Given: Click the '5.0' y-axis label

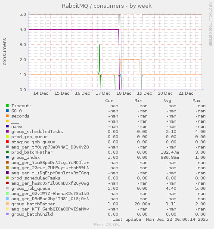Looking at the screenshot, I should click(x=23, y=15).
